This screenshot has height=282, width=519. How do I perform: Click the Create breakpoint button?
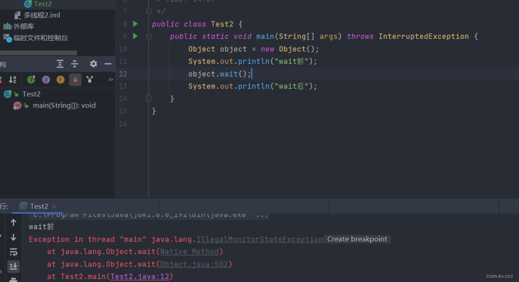(x=357, y=239)
